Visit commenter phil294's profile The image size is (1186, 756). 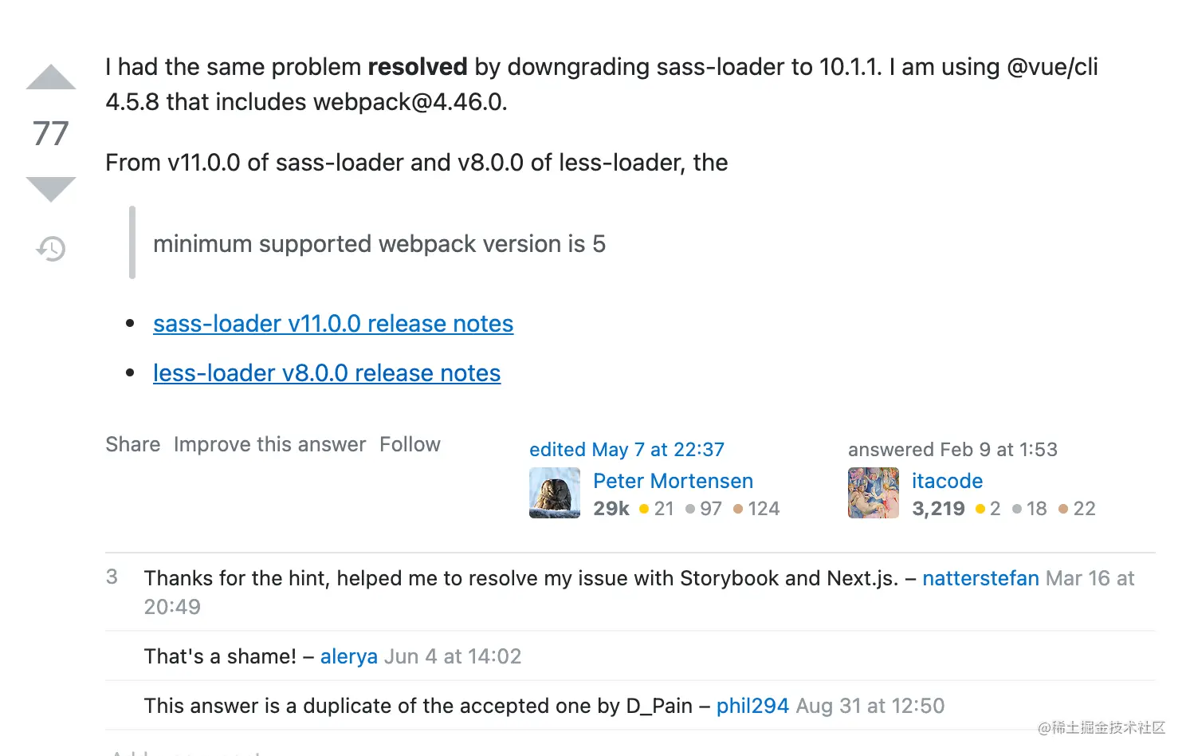[752, 706]
